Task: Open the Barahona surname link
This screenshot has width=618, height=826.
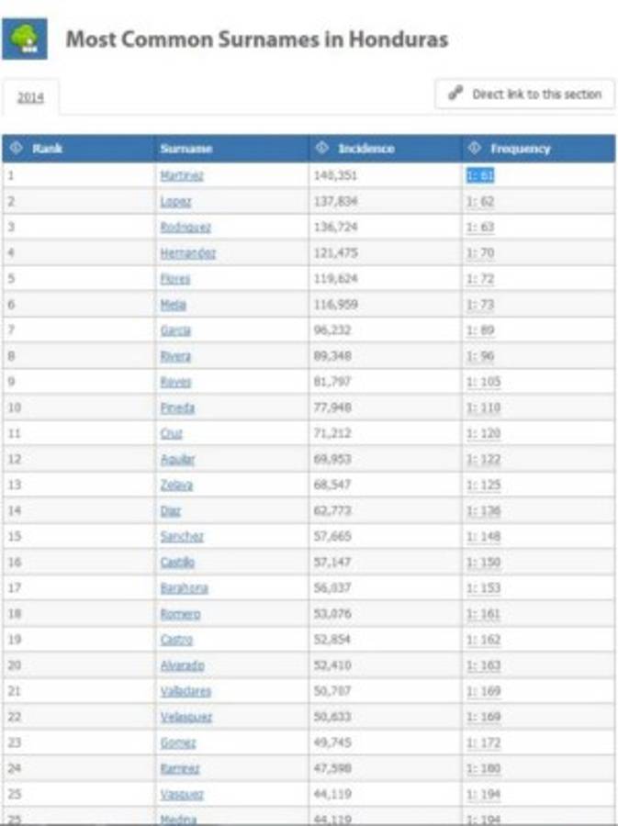Action: point(184,587)
